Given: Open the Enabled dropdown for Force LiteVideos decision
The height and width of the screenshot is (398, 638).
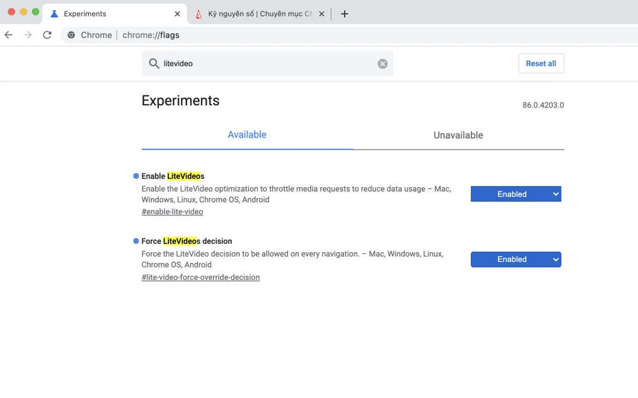Looking at the screenshot, I should pyautogui.click(x=516, y=259).
